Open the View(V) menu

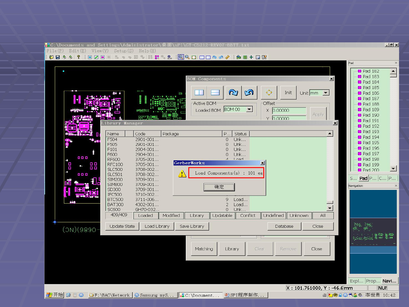point(100,51)
